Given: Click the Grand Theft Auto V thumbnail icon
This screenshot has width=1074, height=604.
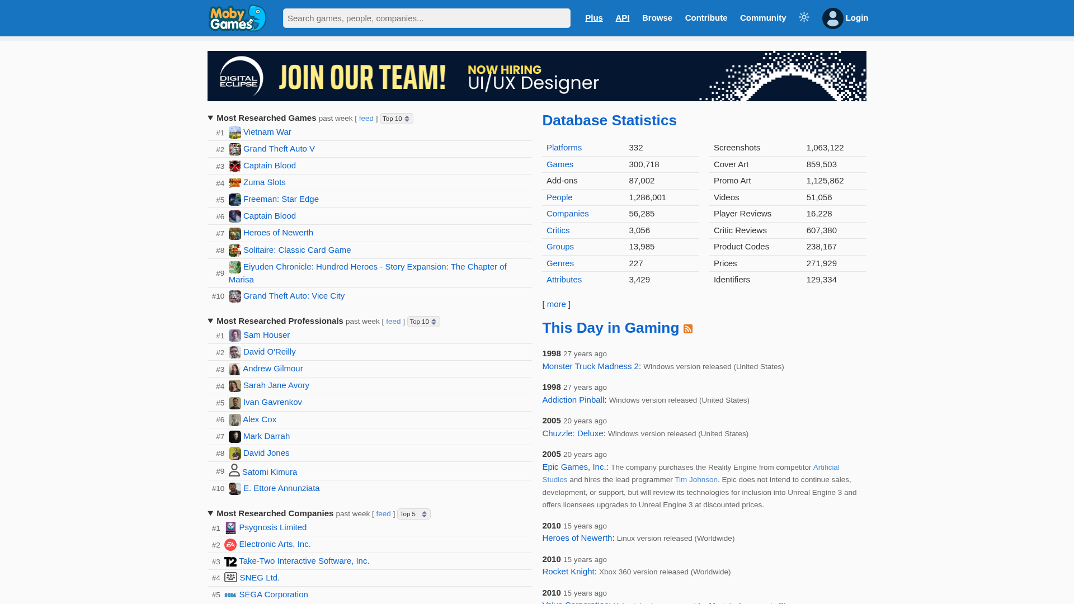Looking at the screenshot, I should [x=235, y=149].
